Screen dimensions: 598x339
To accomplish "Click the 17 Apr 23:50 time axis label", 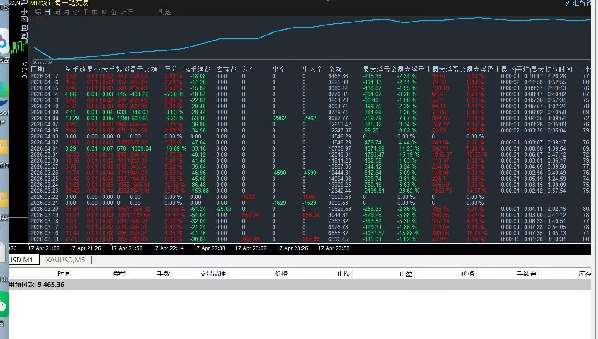I will (x=334, y=248).
